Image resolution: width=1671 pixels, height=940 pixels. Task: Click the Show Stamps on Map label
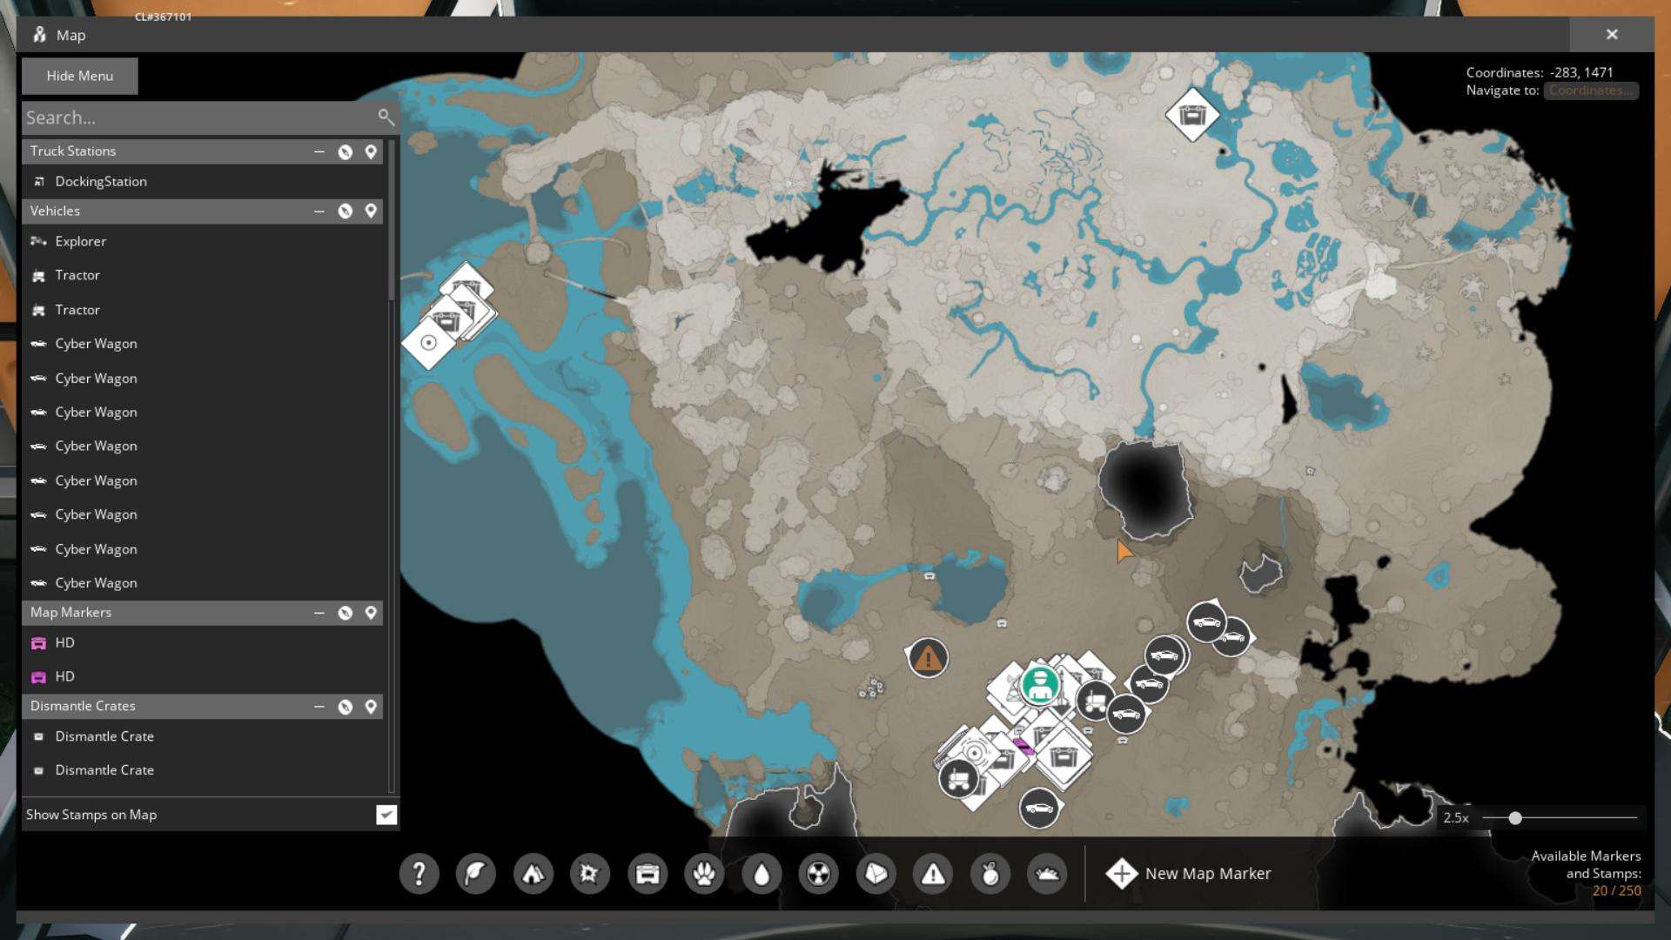(91, 815)
